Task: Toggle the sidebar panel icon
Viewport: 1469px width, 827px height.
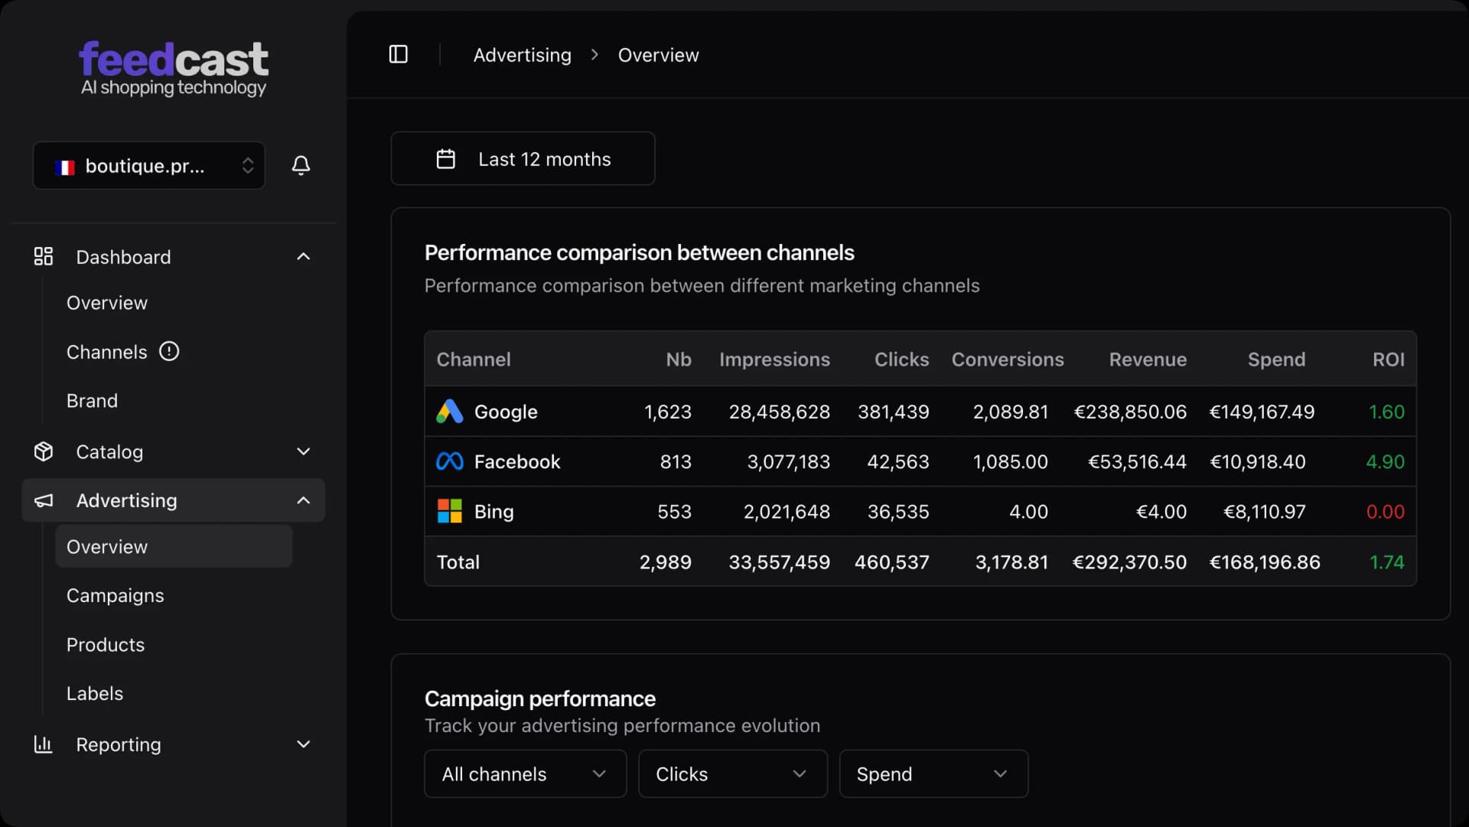Action: (x=398, y=54)
